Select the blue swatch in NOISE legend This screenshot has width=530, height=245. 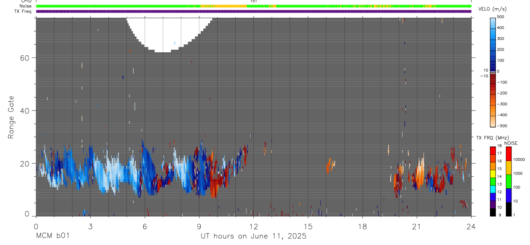point(509,195)
